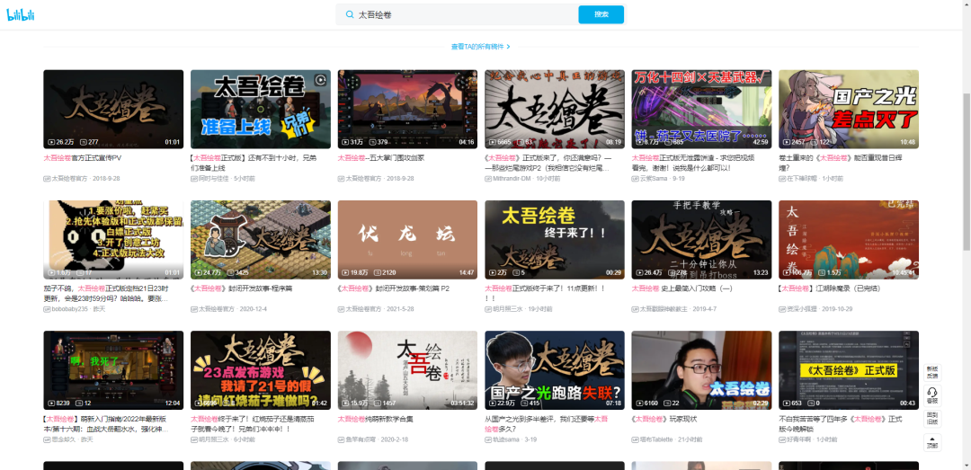Open title 太吾绘卷--五大掌门围攻剑冢
This screenshot has height=470, width=971.
click(381, 158)
